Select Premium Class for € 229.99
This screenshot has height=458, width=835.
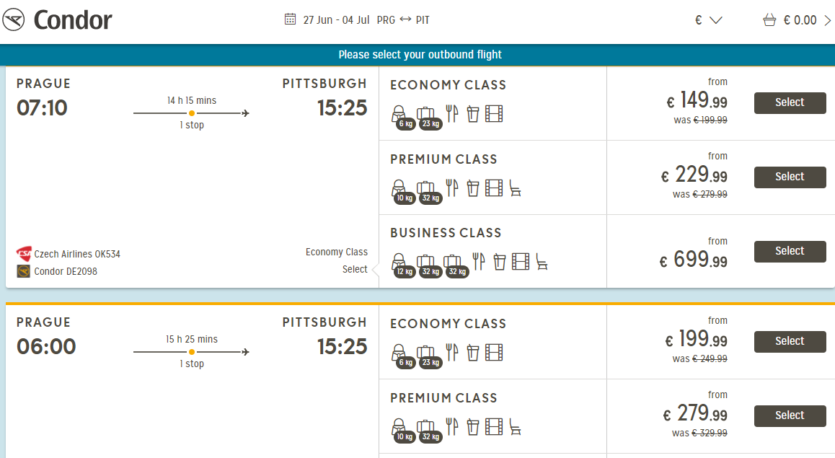click(790, 177)
